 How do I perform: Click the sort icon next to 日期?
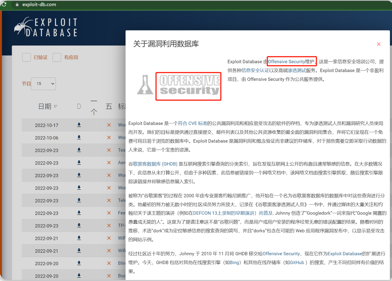56,106
